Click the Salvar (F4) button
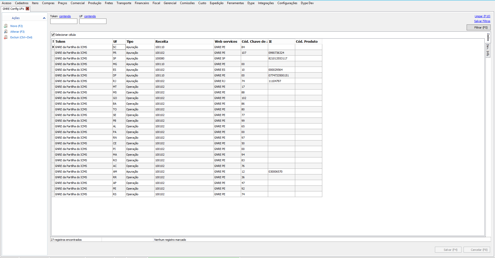495x258 pixels. (448, 250)
